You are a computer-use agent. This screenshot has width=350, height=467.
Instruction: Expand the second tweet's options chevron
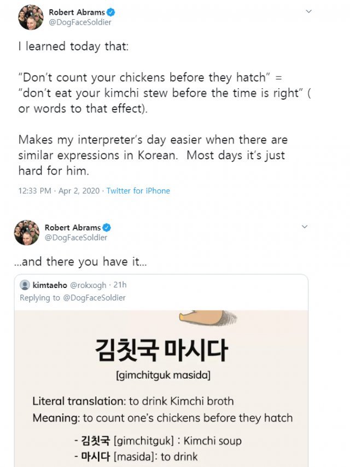click(305, 227)
